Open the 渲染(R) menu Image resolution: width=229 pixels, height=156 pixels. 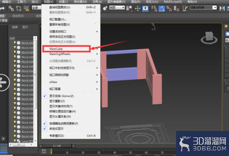pyautogui.click(x=136, y=2)
